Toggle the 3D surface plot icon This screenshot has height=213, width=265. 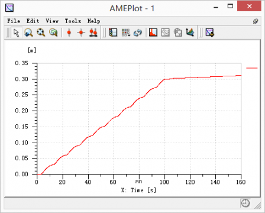(190, 33)
